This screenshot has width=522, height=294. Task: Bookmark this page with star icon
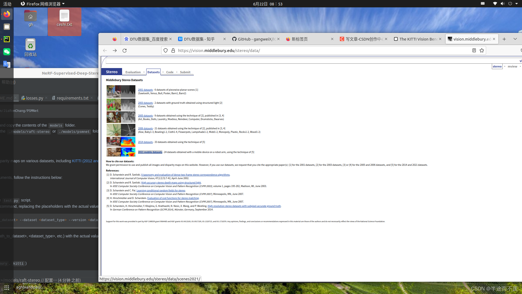pyautogui.click(x=482, y=50)
